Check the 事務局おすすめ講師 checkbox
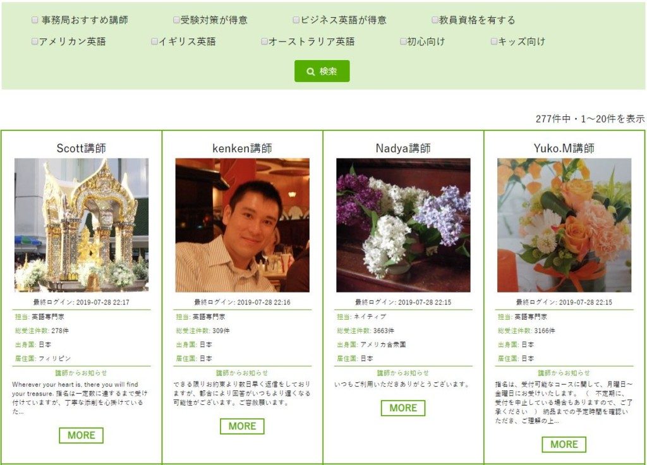This screenshot has width=647, height=465. pos(35,20)
